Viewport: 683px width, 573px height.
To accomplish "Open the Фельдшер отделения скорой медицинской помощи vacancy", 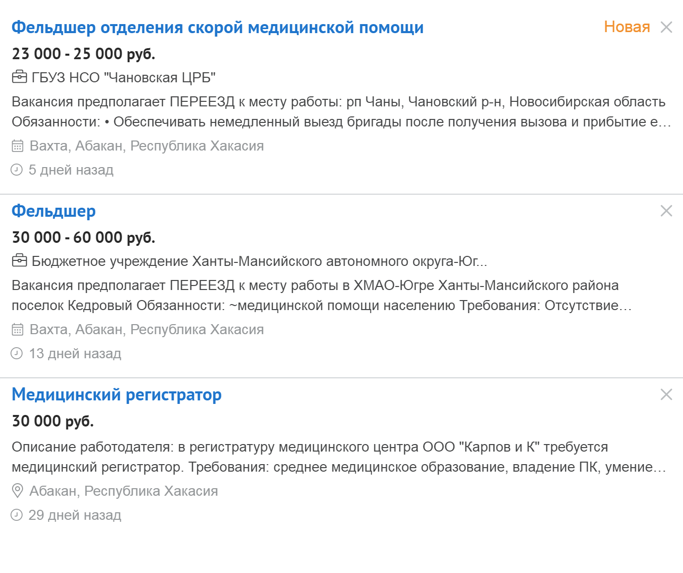I will pos(218,27).
